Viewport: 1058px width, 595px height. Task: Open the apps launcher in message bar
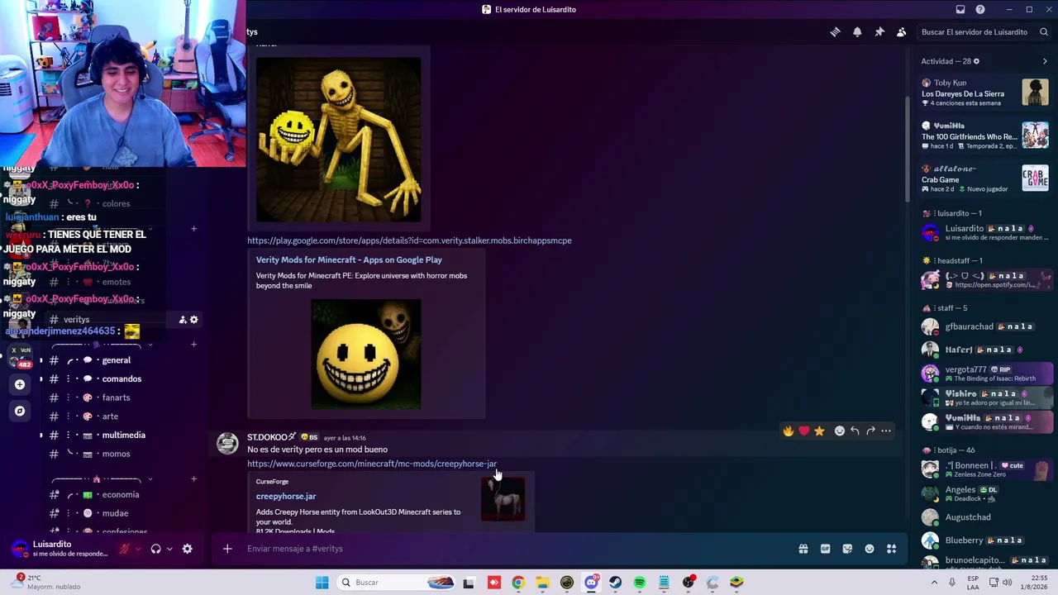(x=892, y=549)
